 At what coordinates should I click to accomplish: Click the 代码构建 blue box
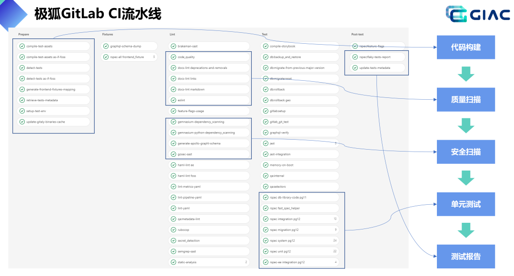(466, 47)
